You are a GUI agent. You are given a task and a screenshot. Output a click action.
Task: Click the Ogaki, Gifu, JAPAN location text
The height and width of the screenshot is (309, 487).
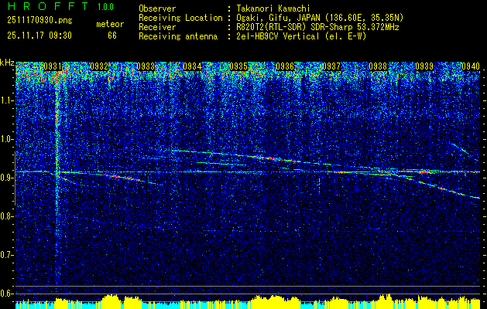tap(320, 18)
